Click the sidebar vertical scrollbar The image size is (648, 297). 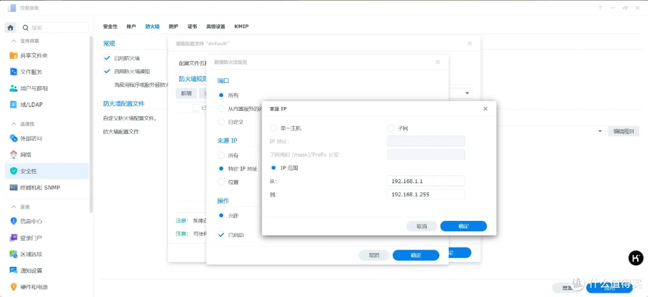pos(91,124)
